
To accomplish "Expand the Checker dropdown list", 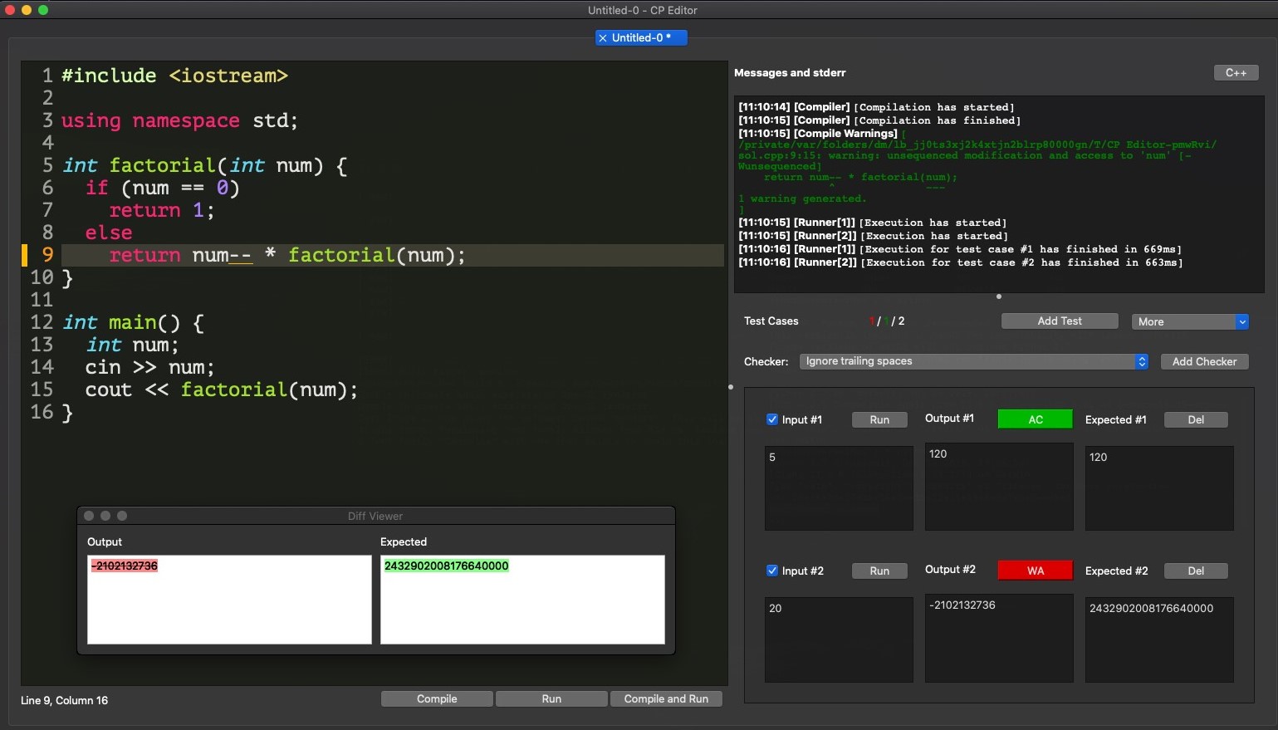I will tap(973, 361).
